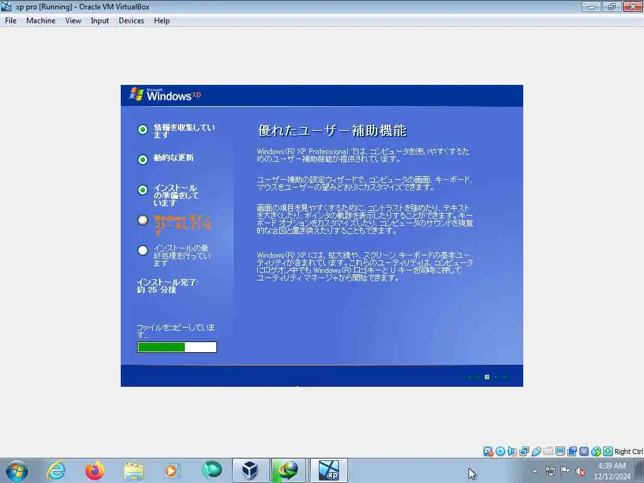Click the orange Windows をインストール step label
644x483 pixels.
[x=182, y=225]
